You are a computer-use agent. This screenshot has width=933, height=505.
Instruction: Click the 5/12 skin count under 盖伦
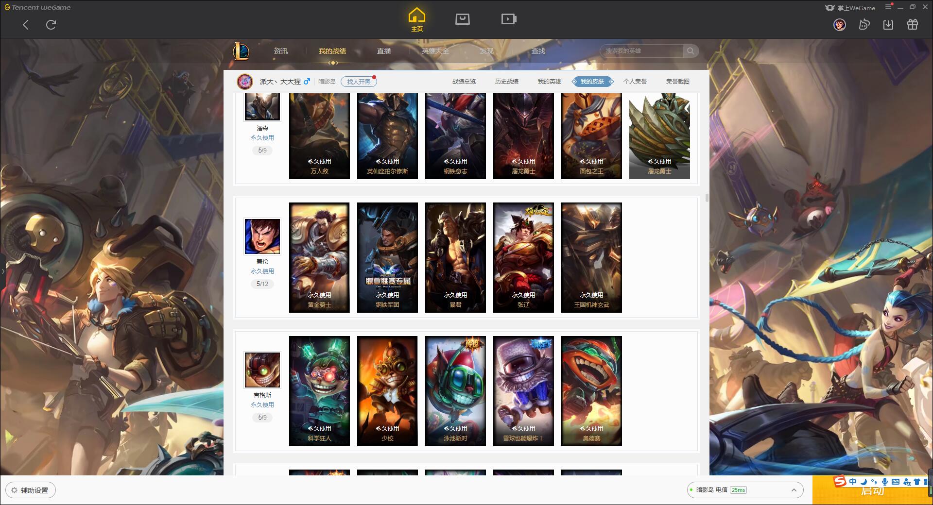tap(262, 284)
